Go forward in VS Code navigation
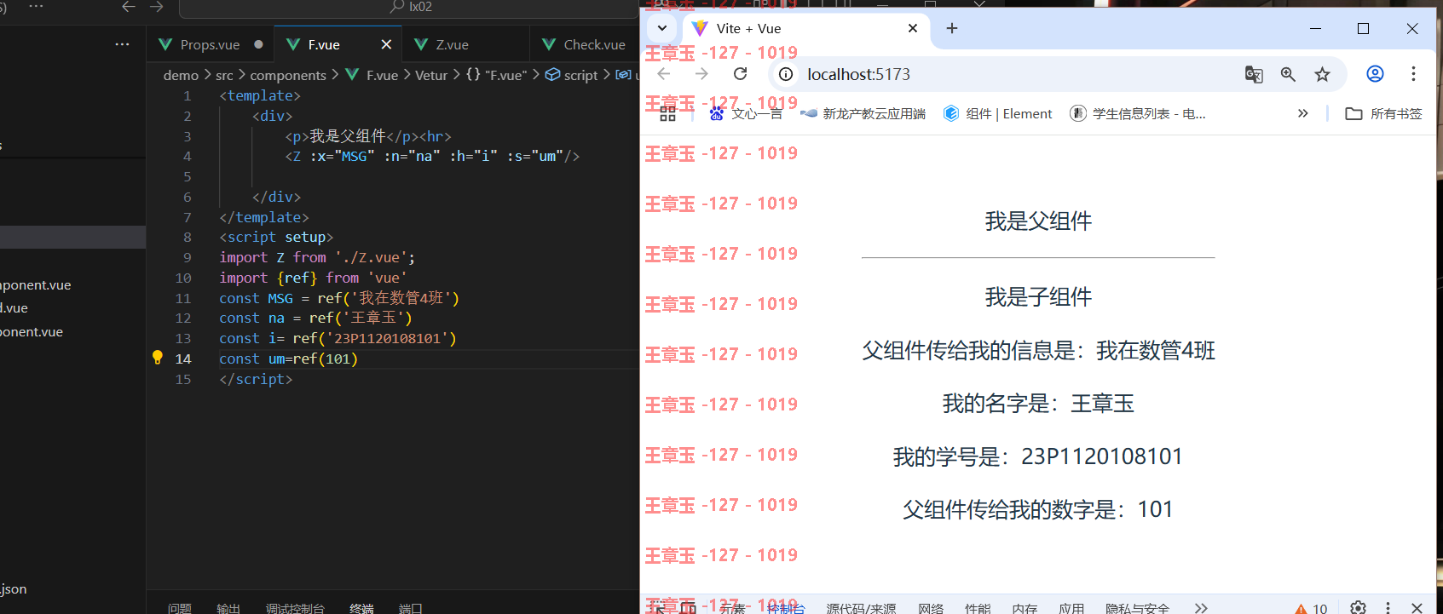 click(157, 7)
